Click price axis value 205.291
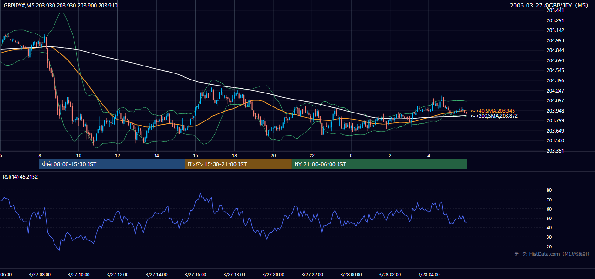 (555, 20)
